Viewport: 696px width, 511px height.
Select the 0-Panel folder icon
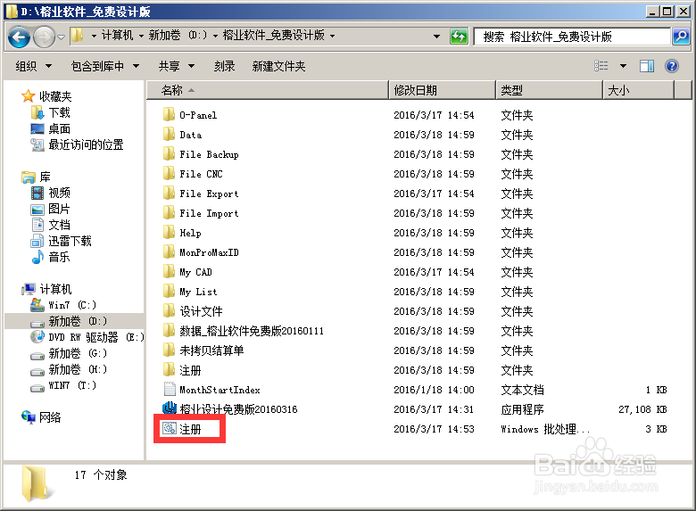(169, 114)
